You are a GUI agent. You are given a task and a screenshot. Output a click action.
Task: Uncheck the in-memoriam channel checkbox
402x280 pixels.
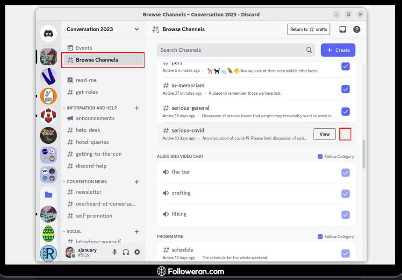click(345, 89)
